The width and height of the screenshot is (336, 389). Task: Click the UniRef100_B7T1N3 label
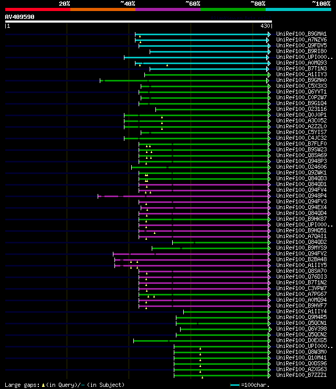point(301,68)
